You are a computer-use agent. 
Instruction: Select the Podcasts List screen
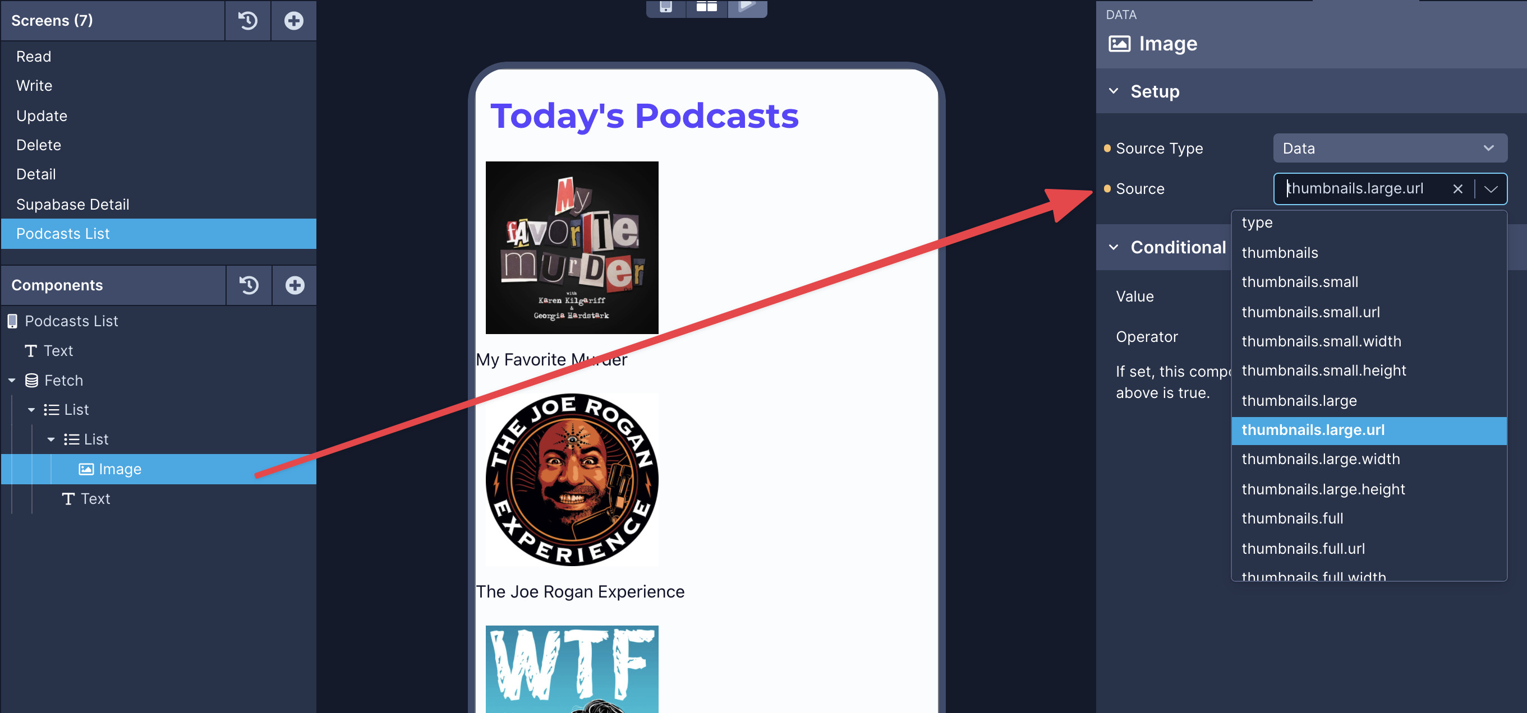click(x=159, y=234)
